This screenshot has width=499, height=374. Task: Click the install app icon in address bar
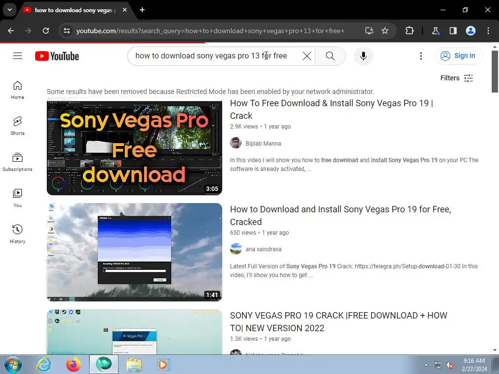[369, 31]
